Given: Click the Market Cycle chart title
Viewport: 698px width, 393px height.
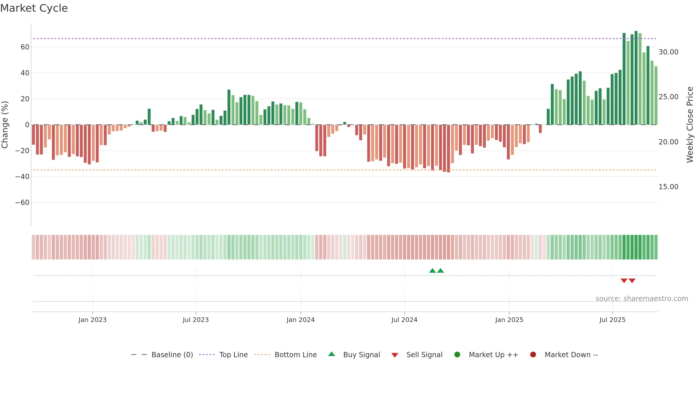Looking at the screenshot, I should coord(34,8).
